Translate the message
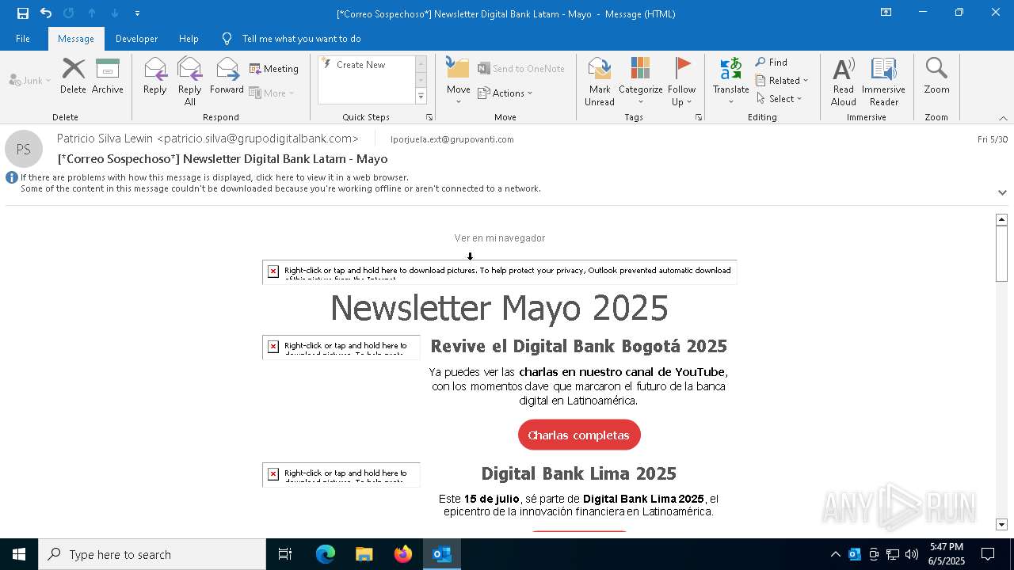Screen dimensions: 1014x570 [730, 82]
